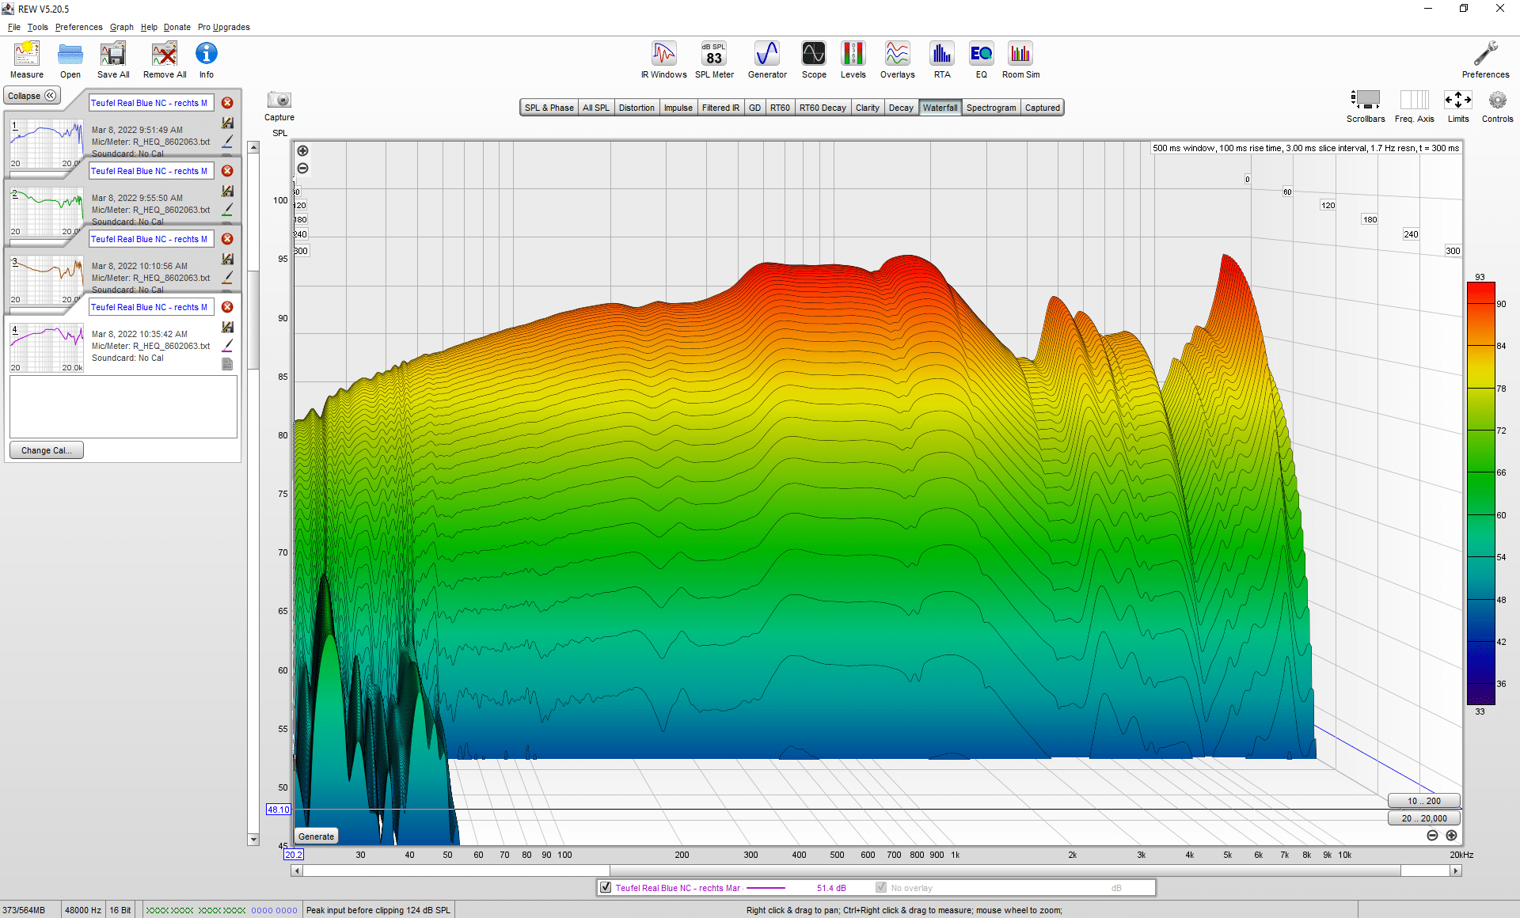Capture the graph with camera icon

pyautogui.click(x=279, y=100)
